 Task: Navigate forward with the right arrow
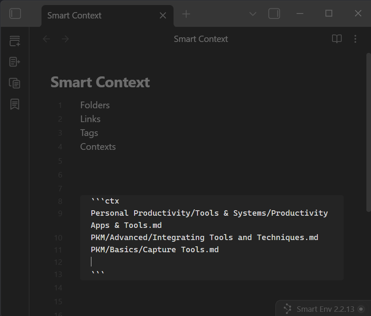click(x=65, y=39)
